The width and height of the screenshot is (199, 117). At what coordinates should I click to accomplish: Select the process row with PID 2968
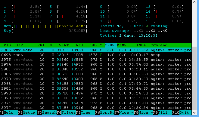click(x=96, y=84)
